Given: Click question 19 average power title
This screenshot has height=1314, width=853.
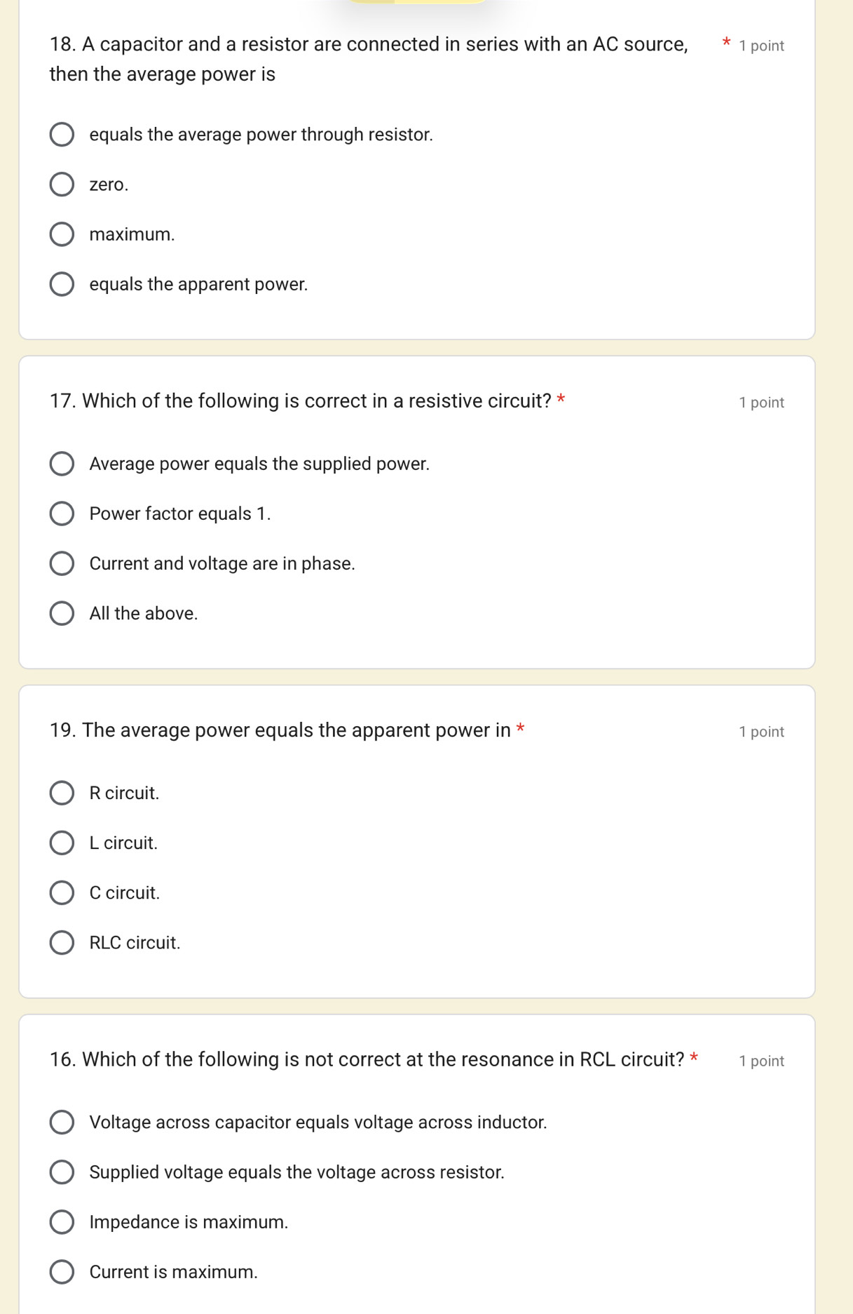Looking at the screenshot, I should (280, 730).
